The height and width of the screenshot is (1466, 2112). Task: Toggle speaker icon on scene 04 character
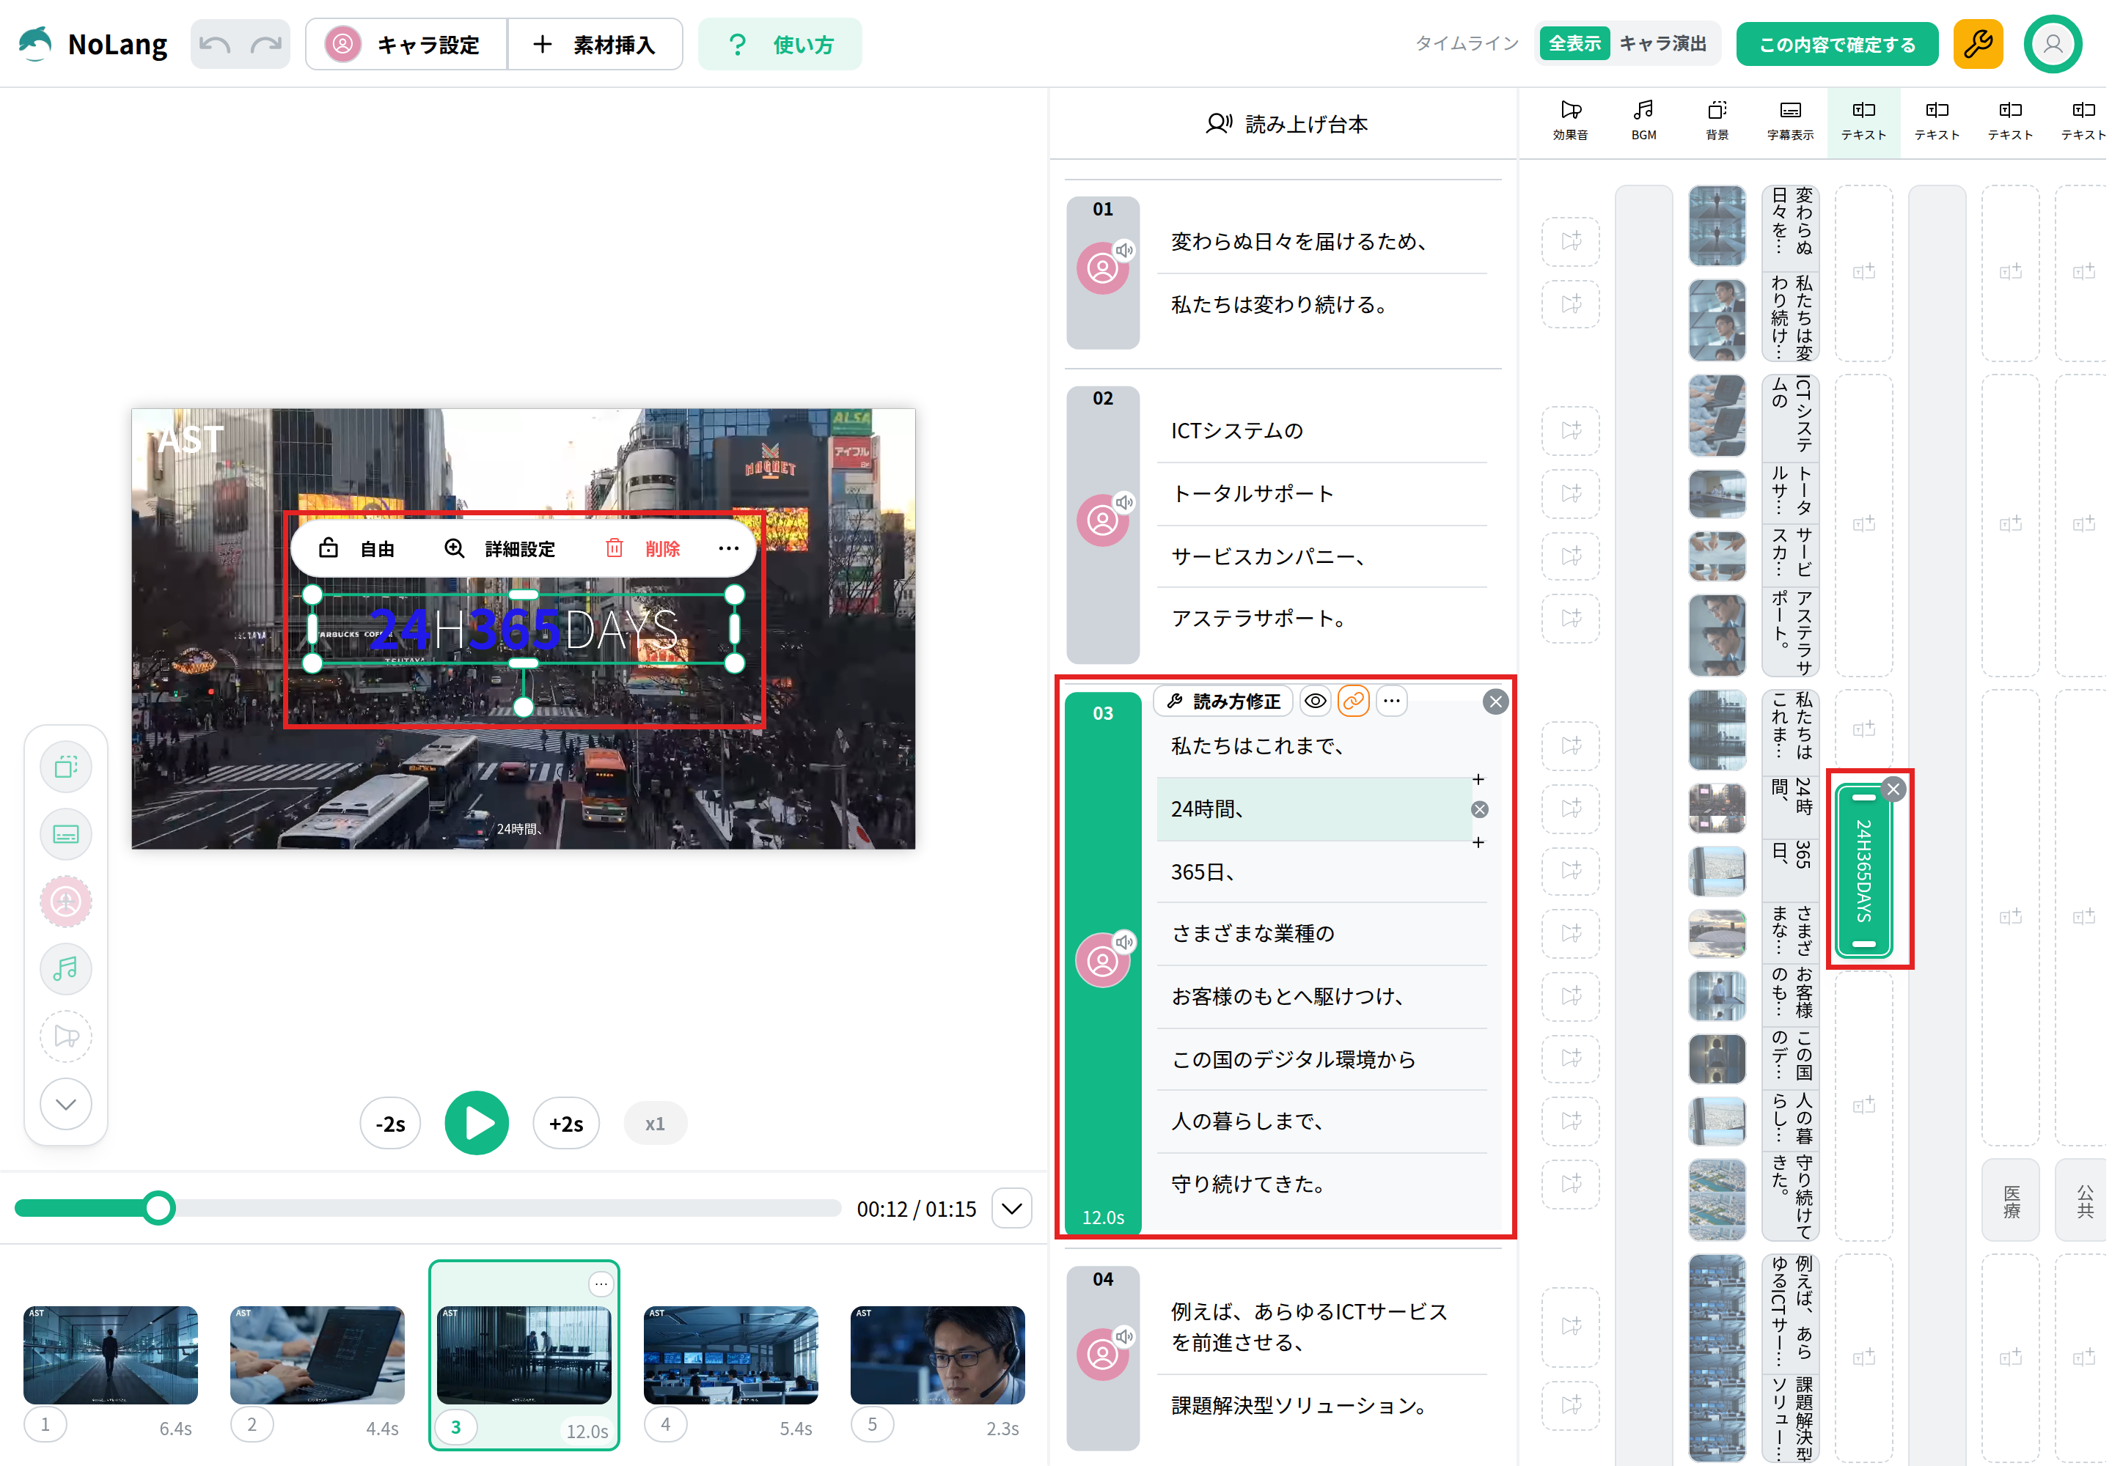(1125, 1336)
